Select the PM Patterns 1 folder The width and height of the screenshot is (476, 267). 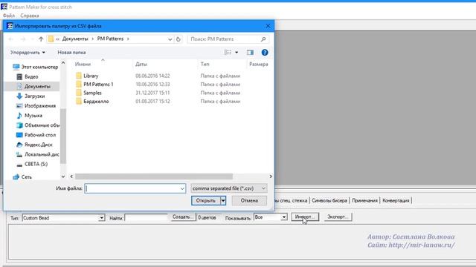pos(94,84)
